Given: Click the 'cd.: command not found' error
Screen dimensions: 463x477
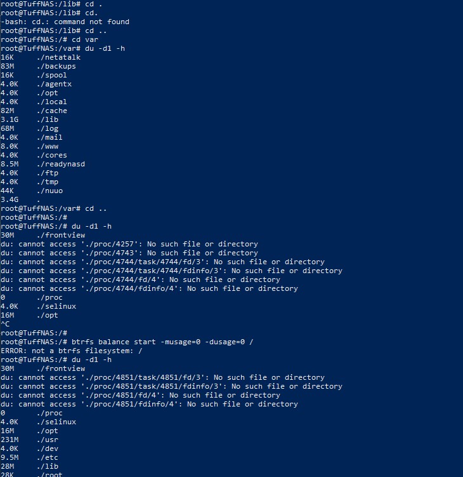Looking at the screenshot, I should click(x=65, y=22).
